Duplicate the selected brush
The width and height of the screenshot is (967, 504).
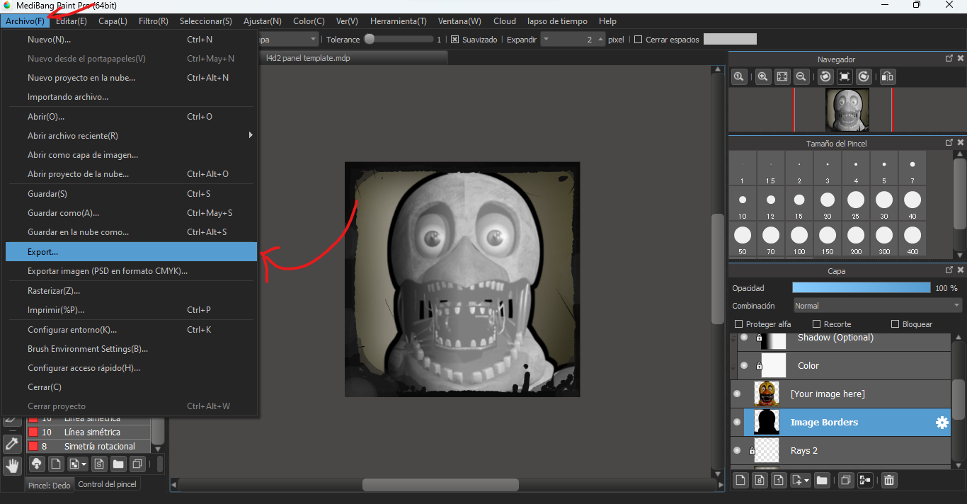[x=138, y=464]
